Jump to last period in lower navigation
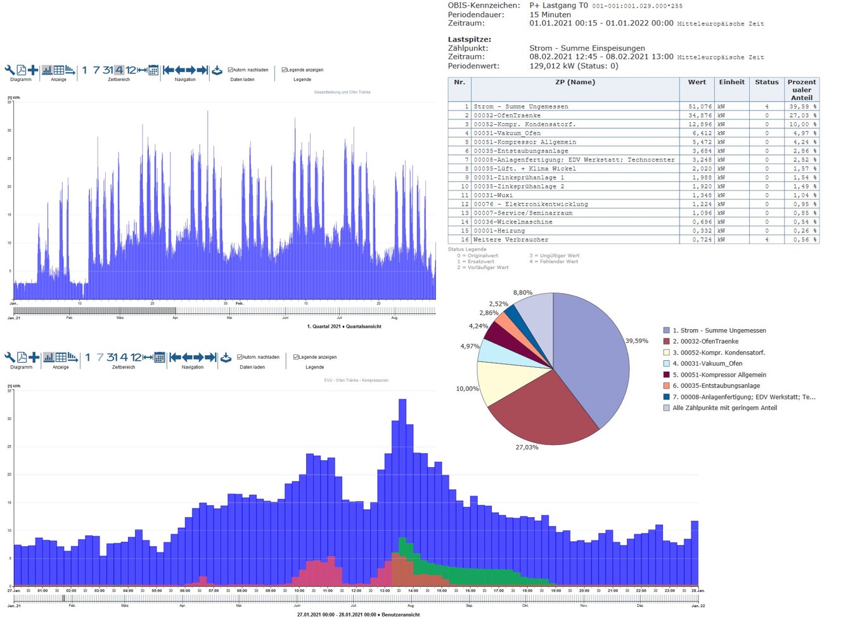 [x=210, y=358]
